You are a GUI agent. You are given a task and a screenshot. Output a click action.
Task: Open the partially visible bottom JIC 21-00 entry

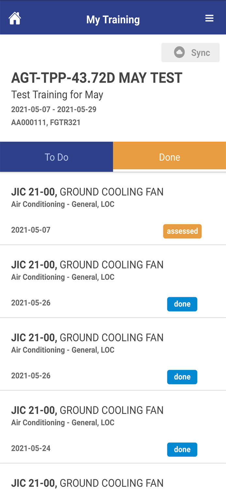pyautogui.click(x=87, y=483)
